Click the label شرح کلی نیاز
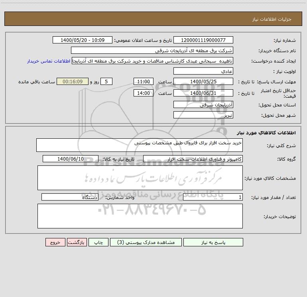Screen dimensions: 307x297 tap(281, 146)
